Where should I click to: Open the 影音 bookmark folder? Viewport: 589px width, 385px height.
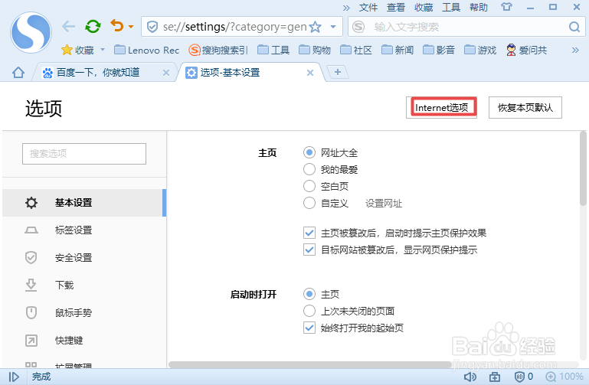pos(439,50)
